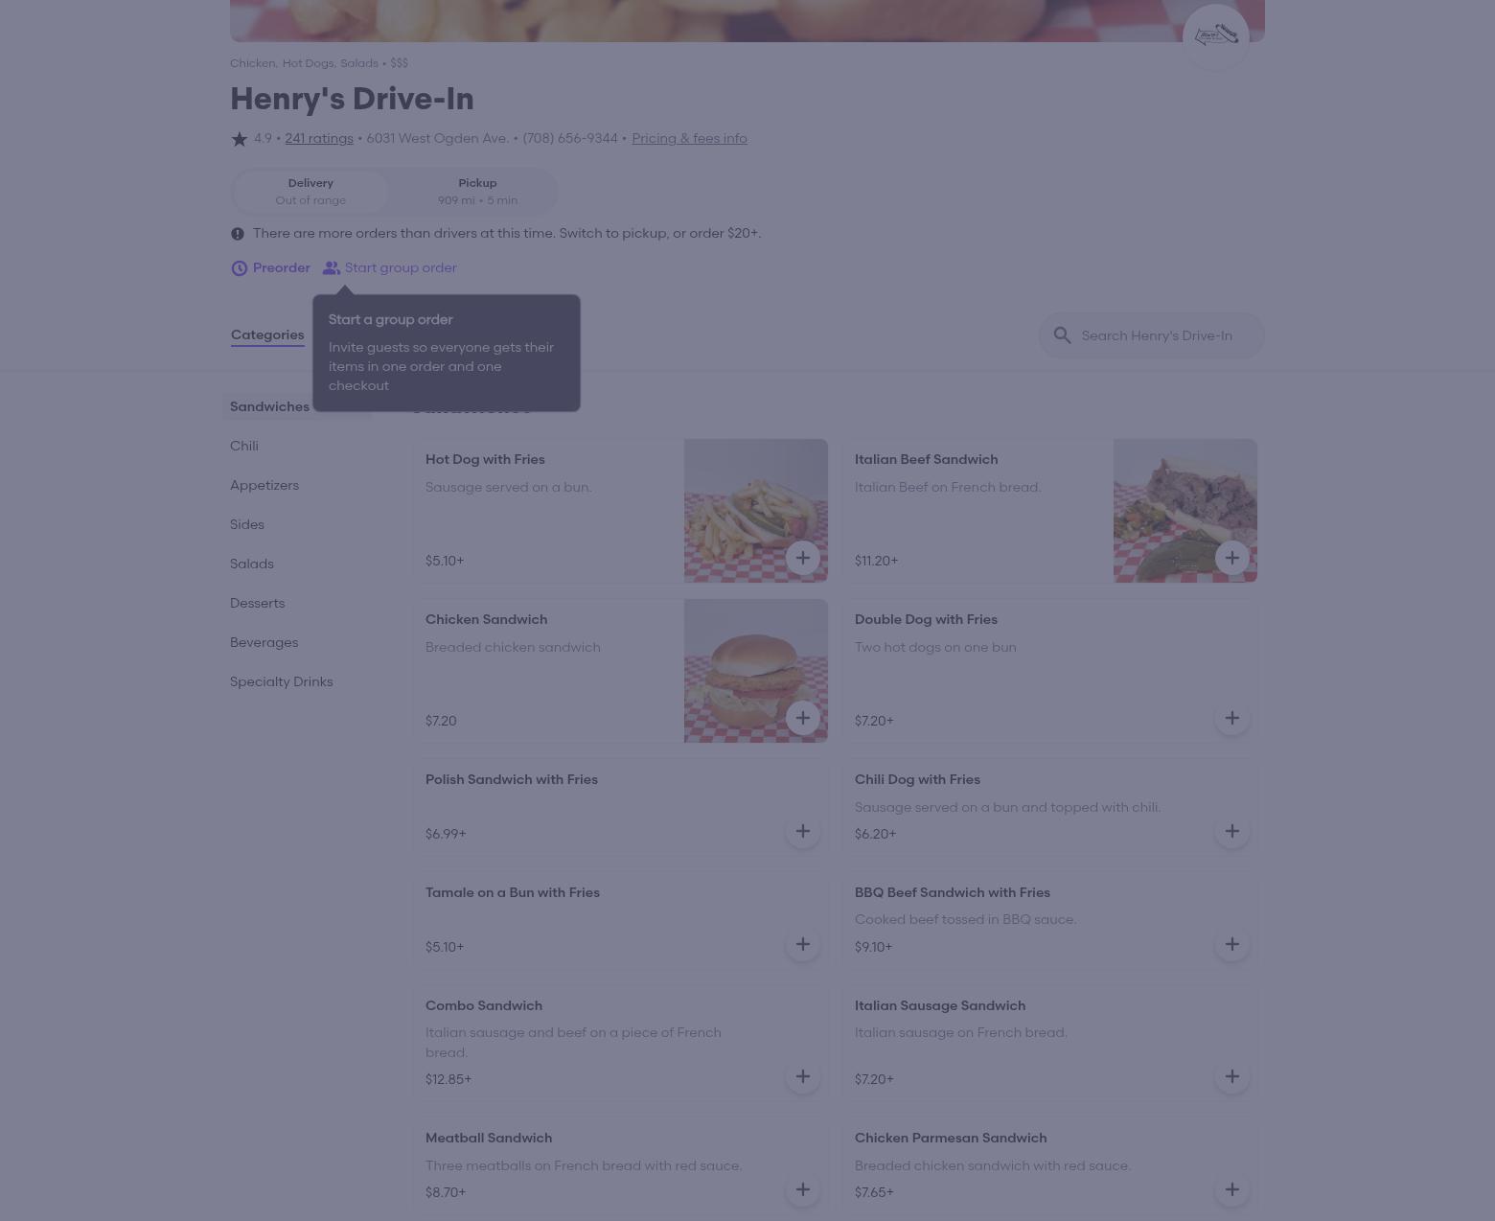
Task: Select Appetizers category in sidebar
Action: [264, 485]
